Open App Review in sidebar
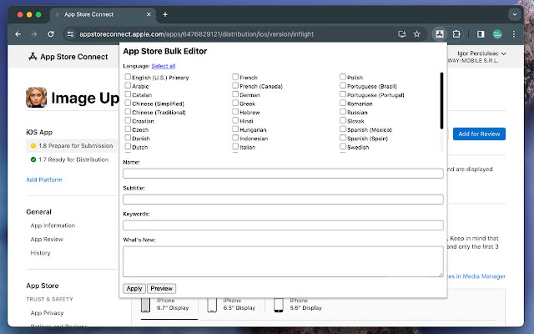 47,239
